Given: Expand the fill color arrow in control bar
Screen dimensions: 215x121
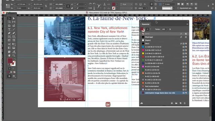Looking at the screenshot, I should [x=117, y=4].
